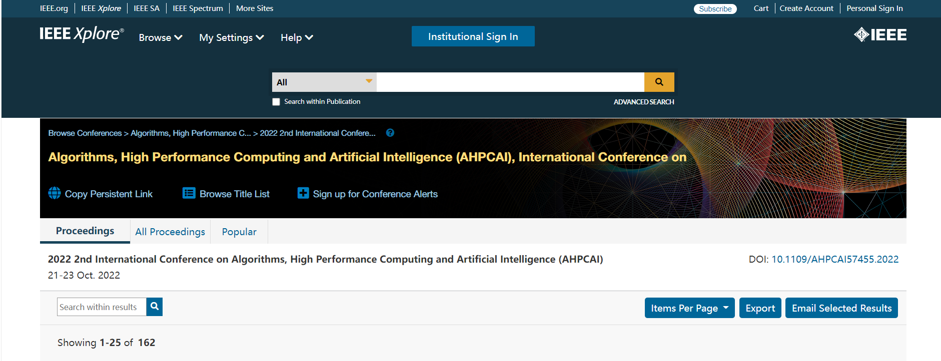Click the 2022 2nd International Conference heading

326,259
